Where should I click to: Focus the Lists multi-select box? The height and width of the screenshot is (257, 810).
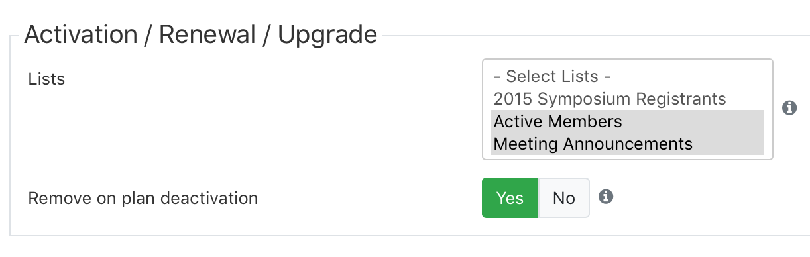(x=628, y=109)
